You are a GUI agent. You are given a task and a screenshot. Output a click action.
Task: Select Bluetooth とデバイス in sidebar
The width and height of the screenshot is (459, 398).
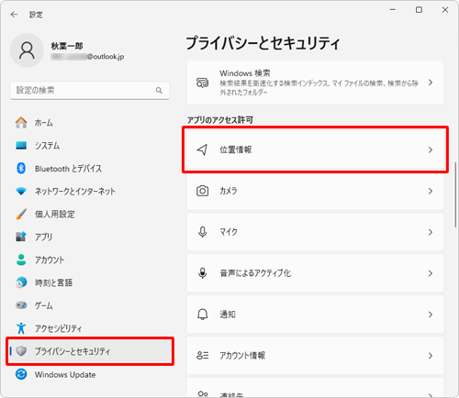pos(90,169)
